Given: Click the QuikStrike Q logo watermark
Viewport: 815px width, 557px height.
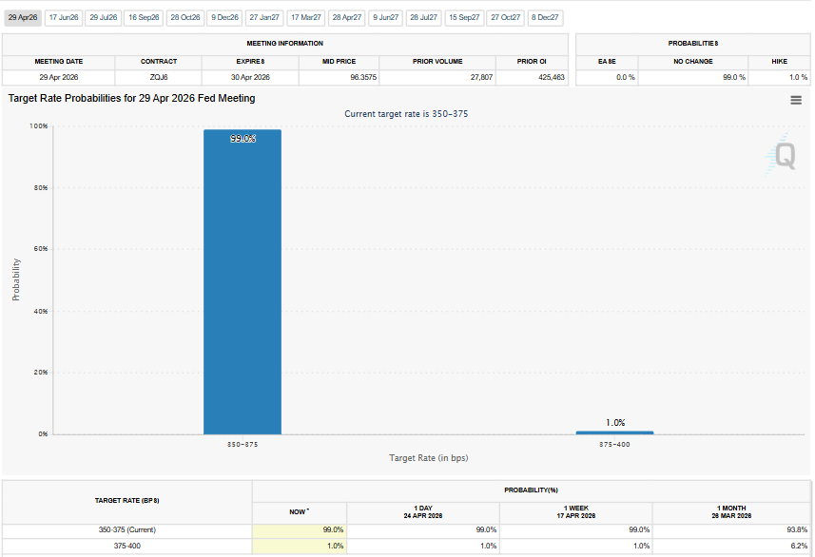Looking at the screenshot, I should pos(783,156).
